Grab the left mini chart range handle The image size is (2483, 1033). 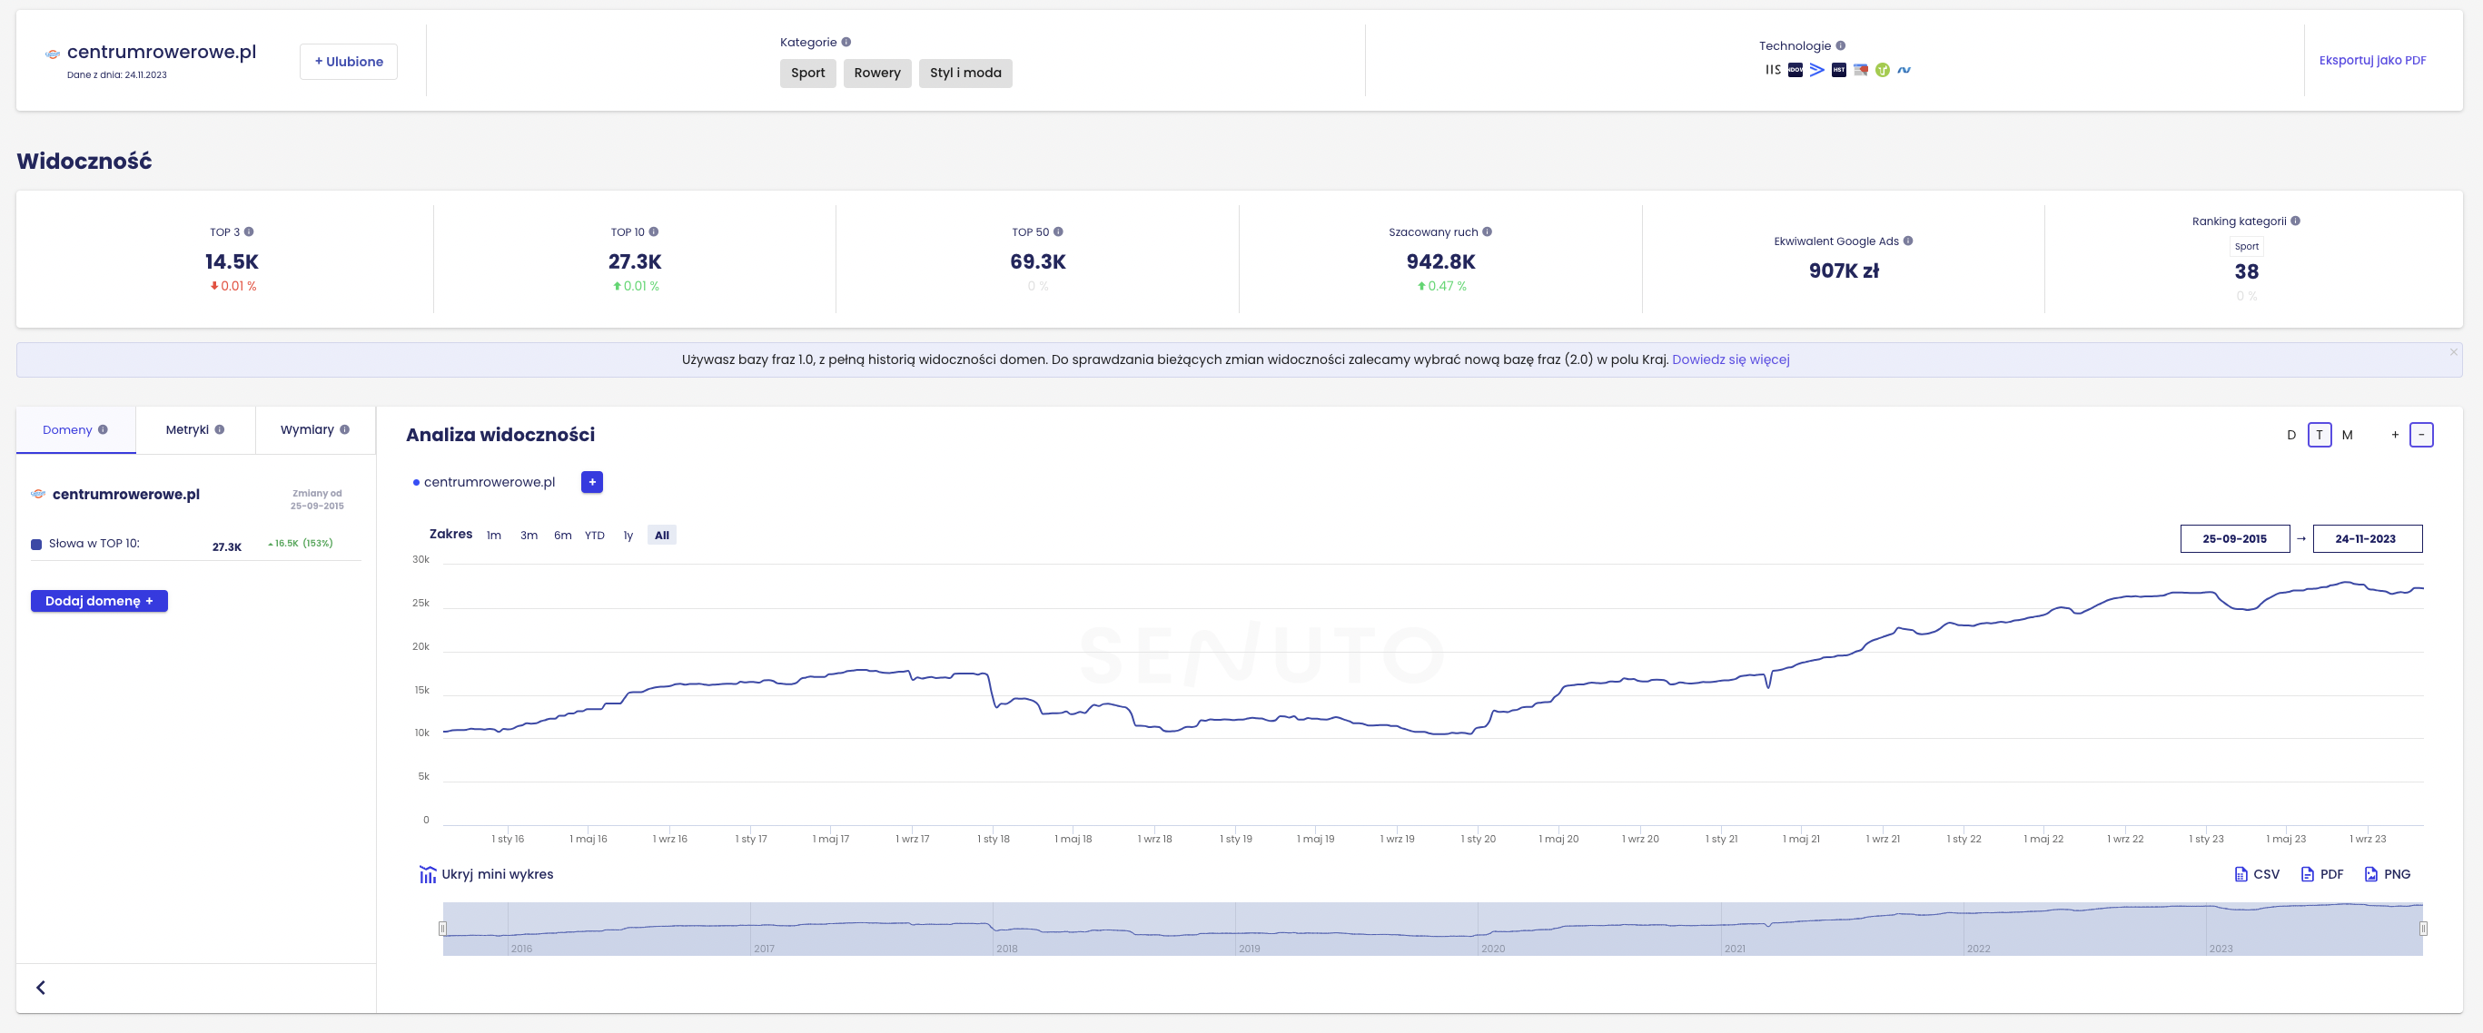[x=442, y=928]
